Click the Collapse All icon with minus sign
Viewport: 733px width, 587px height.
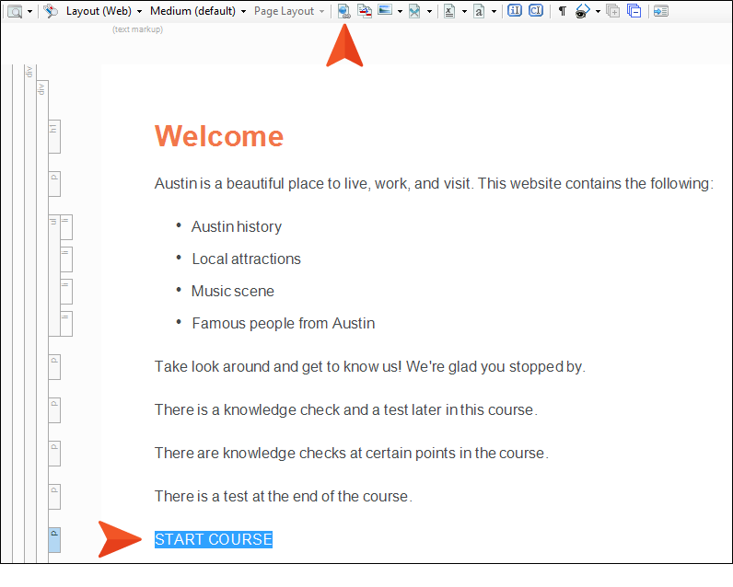634,11
